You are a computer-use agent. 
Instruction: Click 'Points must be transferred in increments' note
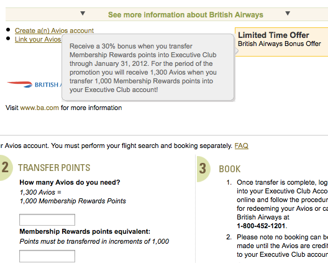click(x=94, y=241)
